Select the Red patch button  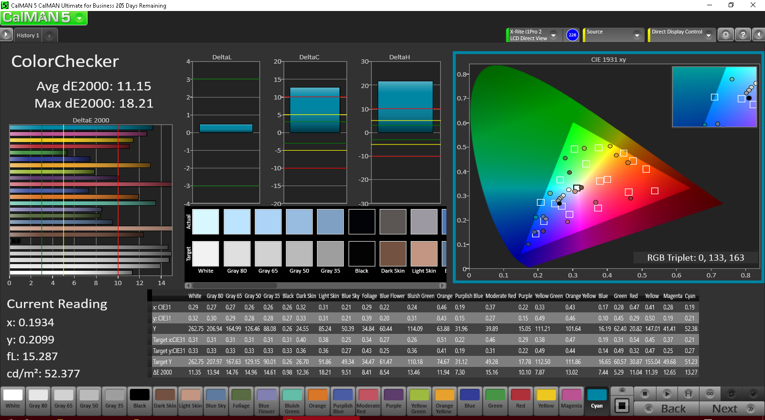(x=521, y=401)
